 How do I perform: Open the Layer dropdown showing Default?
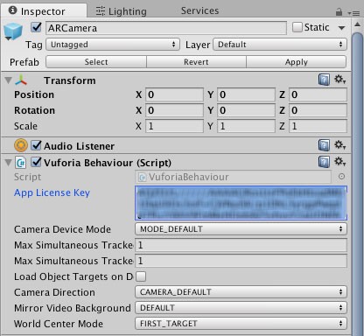[280, 45]
